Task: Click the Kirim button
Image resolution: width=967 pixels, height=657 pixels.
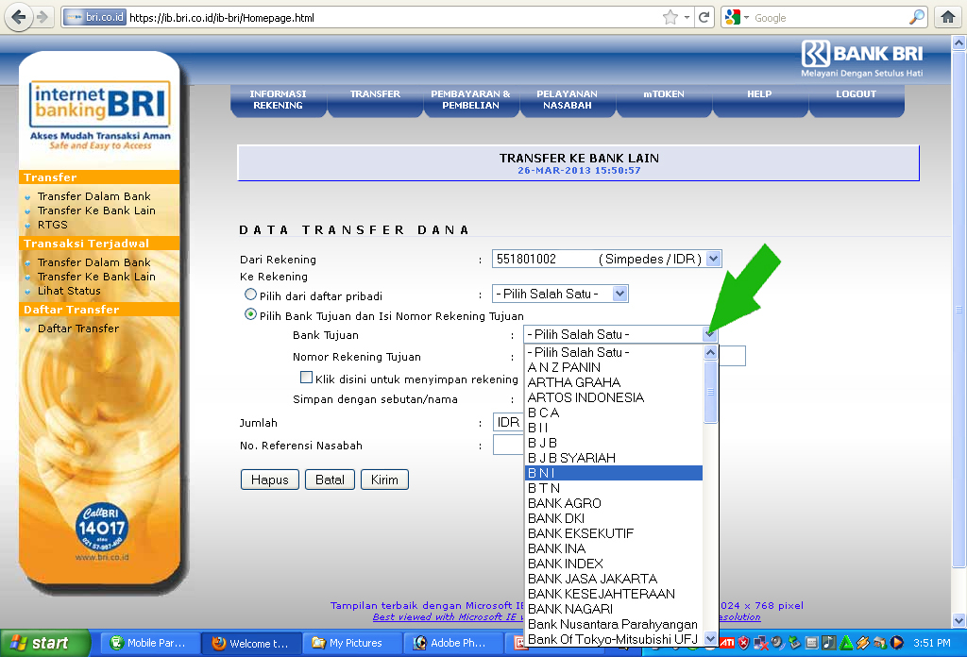Action: [x=384, y=480]
